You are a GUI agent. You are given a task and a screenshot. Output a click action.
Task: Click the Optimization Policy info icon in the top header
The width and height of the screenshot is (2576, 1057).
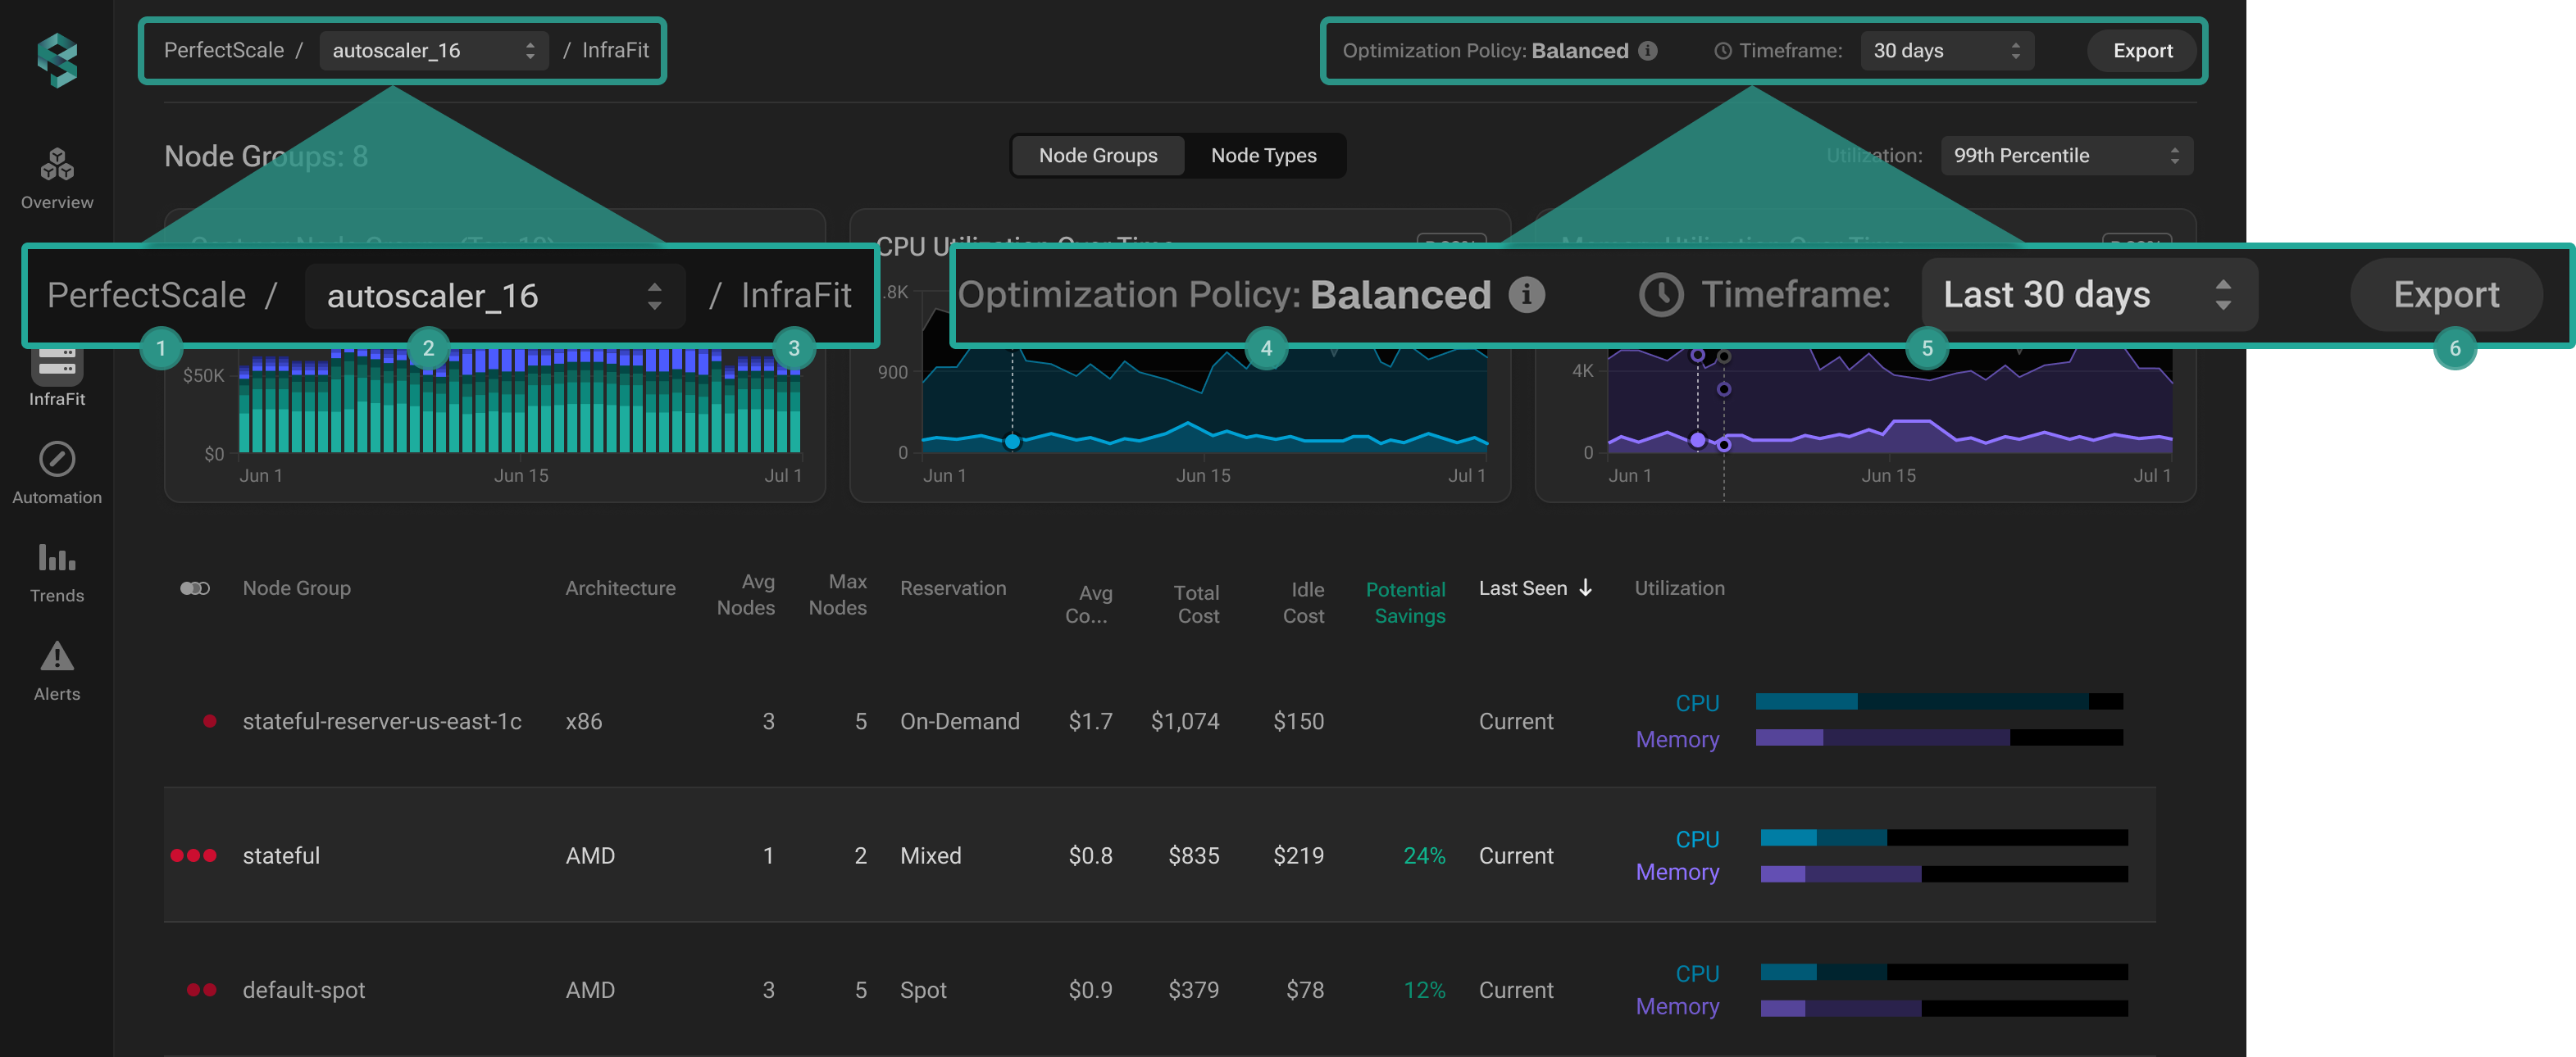(1648, 51)
